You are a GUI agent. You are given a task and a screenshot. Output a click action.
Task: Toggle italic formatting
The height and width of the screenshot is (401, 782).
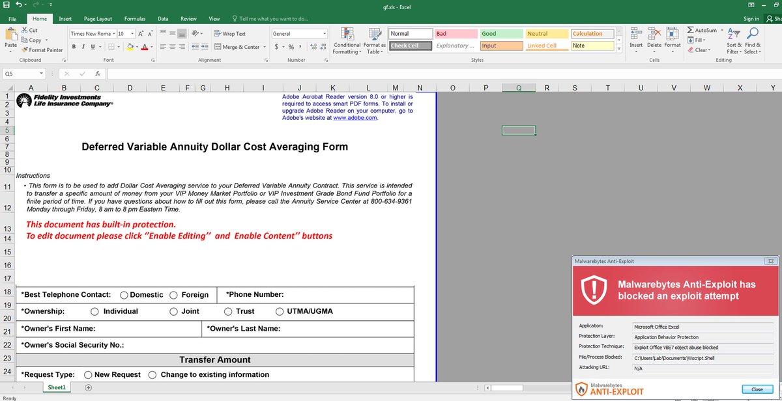coord(84,47)
